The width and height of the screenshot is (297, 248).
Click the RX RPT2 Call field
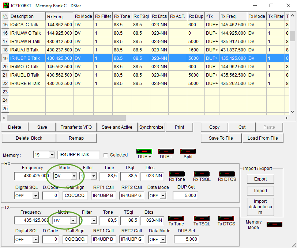tap(131, 195)
